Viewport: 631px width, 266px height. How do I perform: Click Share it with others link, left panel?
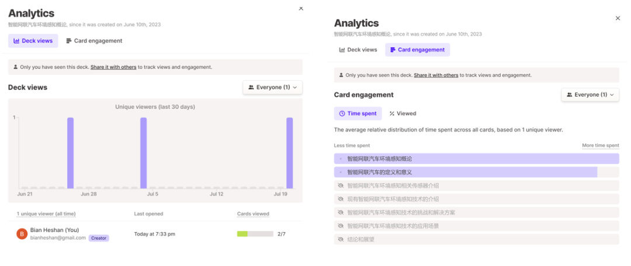pyautogui.click(x=113, y=67)
